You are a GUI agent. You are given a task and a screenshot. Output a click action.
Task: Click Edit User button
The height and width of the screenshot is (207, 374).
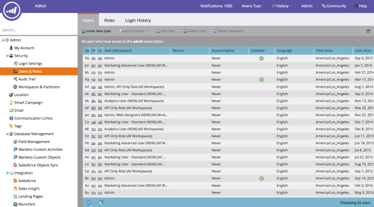click(165, 31)
